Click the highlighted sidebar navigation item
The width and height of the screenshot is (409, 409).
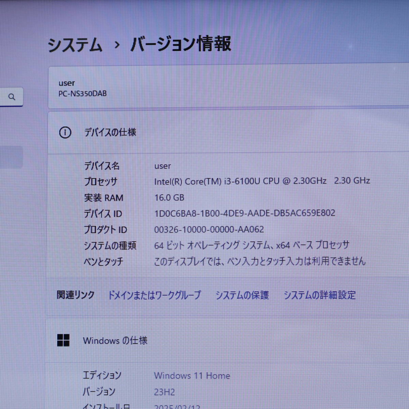point(11,157)
